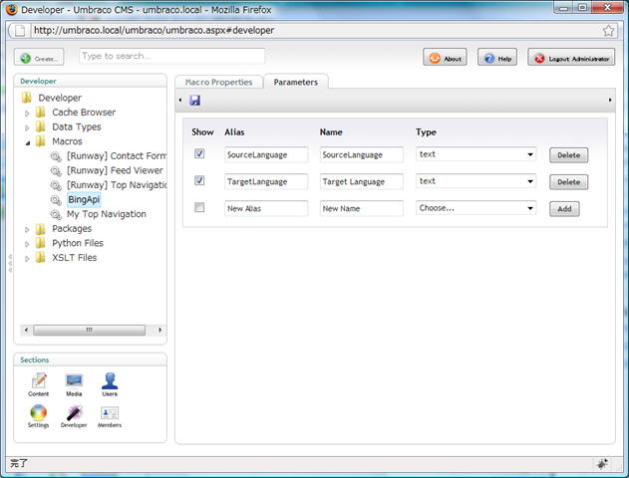
Task: Click the TargetLanguage alias field
Action: [266, 181]
